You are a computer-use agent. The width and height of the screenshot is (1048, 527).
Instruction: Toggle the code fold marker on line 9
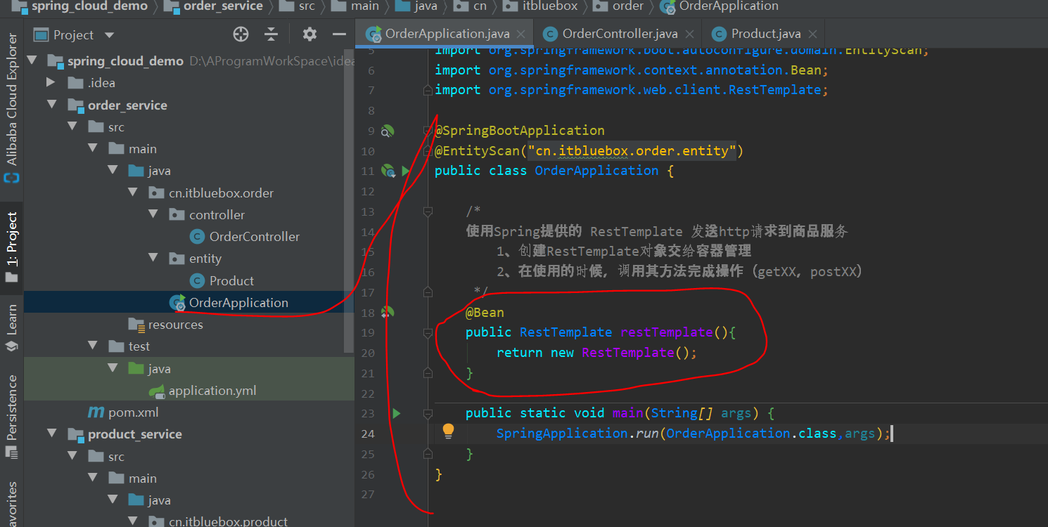pyautogui.click(x=427, y=131)
